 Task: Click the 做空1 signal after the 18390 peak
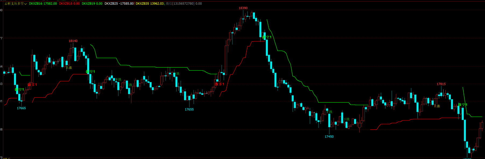(x=267, y=37)
